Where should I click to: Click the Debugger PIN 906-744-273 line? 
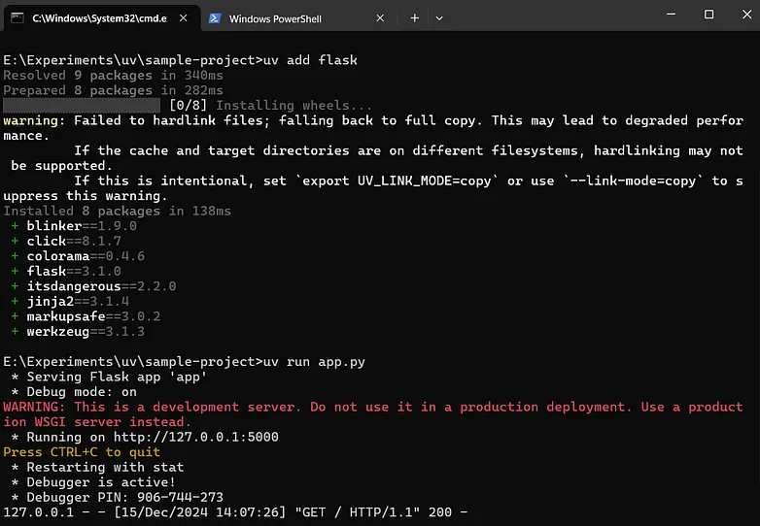(x=118, y=498)
